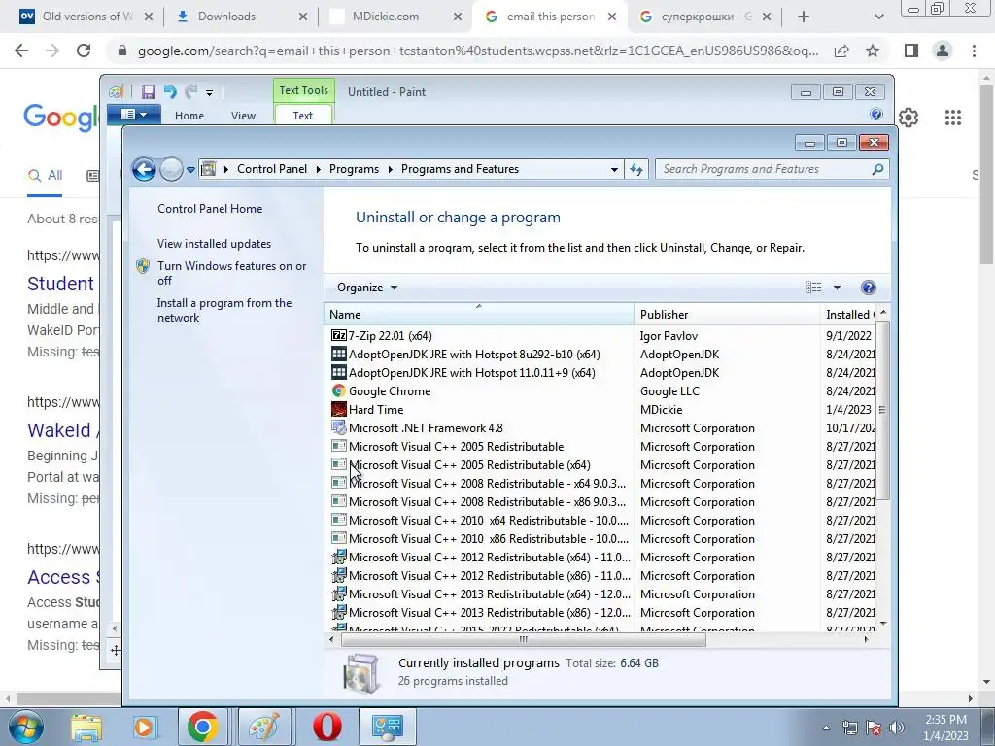Click the Paint save icon in quick access toolbar
Screen dimensions: 995x746
[x=149, y=92]
